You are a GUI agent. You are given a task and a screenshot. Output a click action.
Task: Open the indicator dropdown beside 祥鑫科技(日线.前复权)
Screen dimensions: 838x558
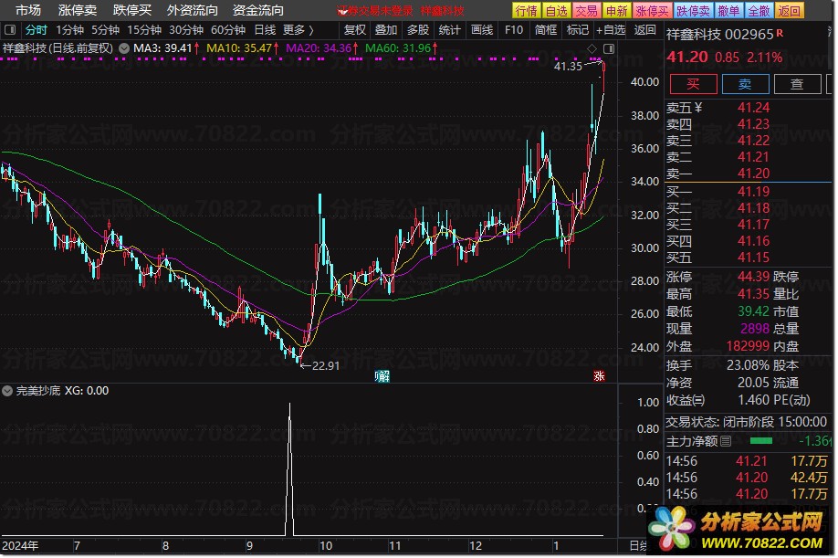[124, 48]
